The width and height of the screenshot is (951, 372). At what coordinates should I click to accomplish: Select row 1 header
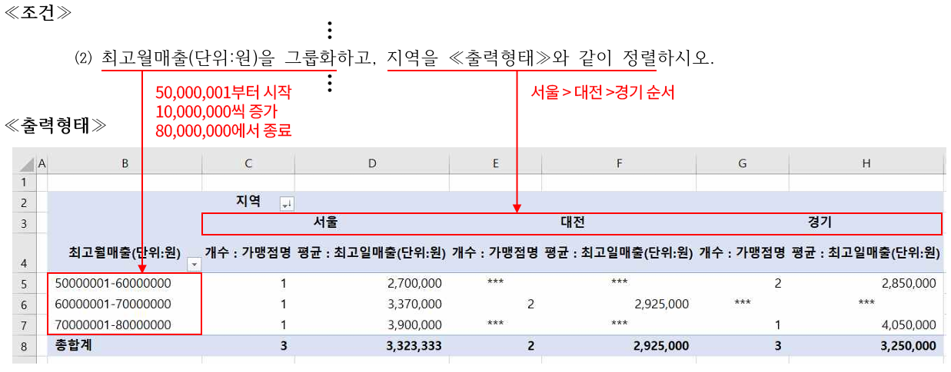(24, 182)
